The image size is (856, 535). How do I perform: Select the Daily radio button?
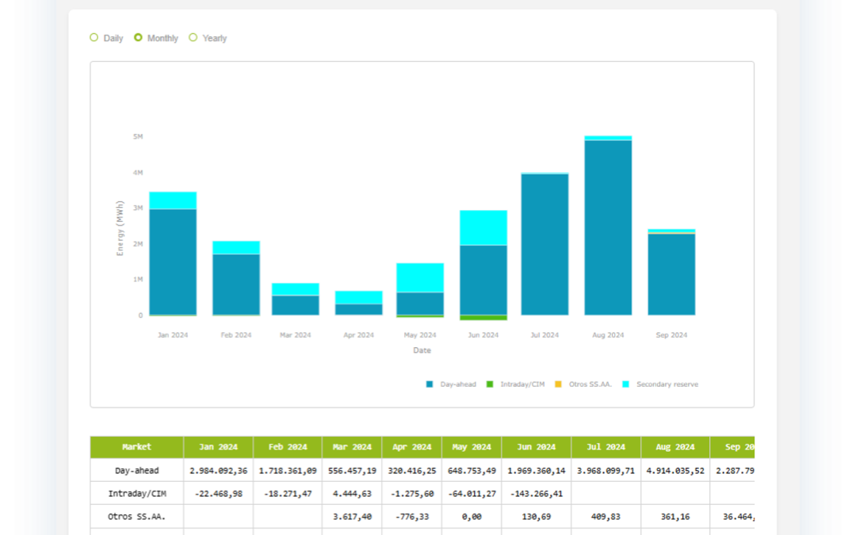tap(94, 37)
